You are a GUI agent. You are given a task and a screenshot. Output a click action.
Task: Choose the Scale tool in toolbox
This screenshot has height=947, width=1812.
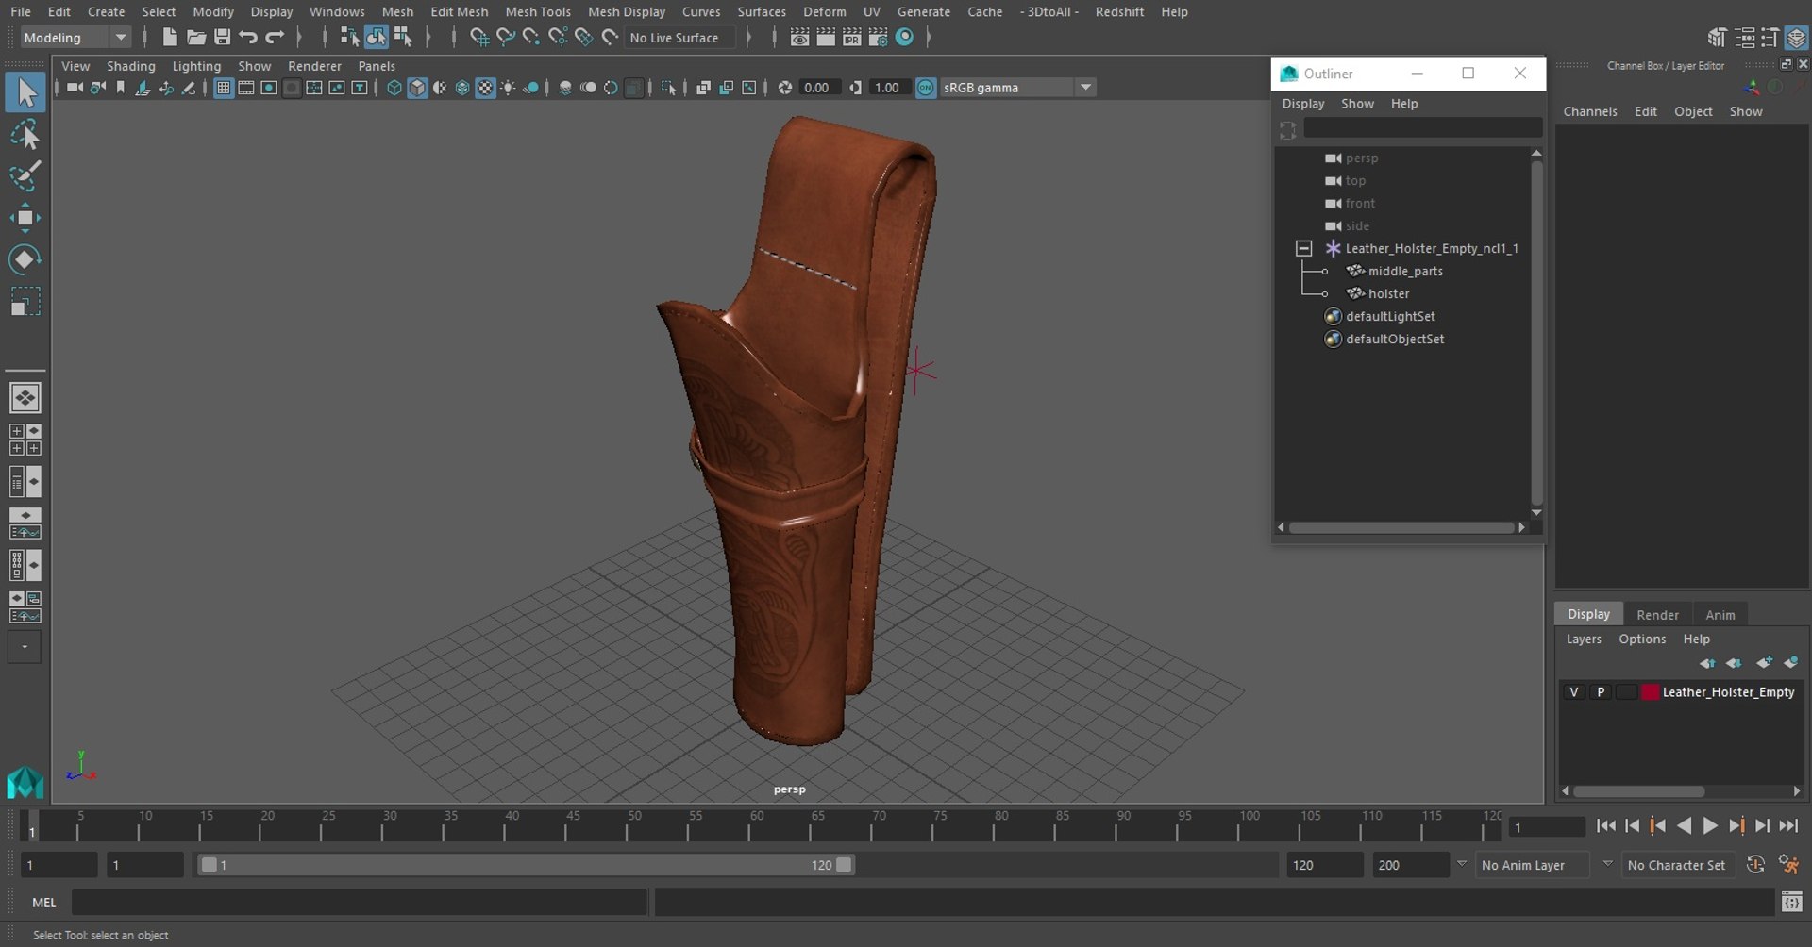click(25, 302)
